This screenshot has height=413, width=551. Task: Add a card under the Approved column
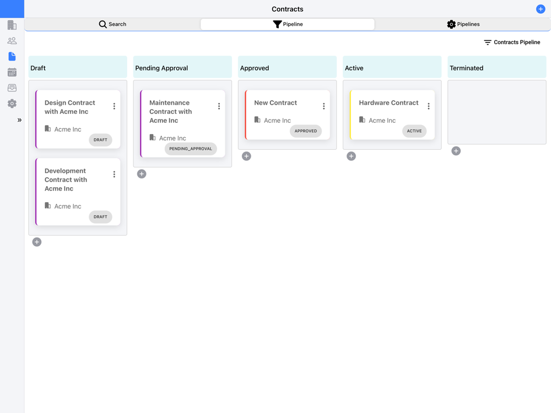click(x=246, y=156)
